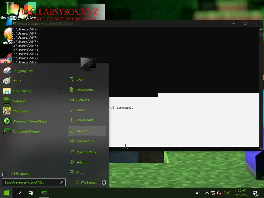Click the CMD window title bar icon
The height and width of the screenshot is (198, 264).
[x=15, y=23]
